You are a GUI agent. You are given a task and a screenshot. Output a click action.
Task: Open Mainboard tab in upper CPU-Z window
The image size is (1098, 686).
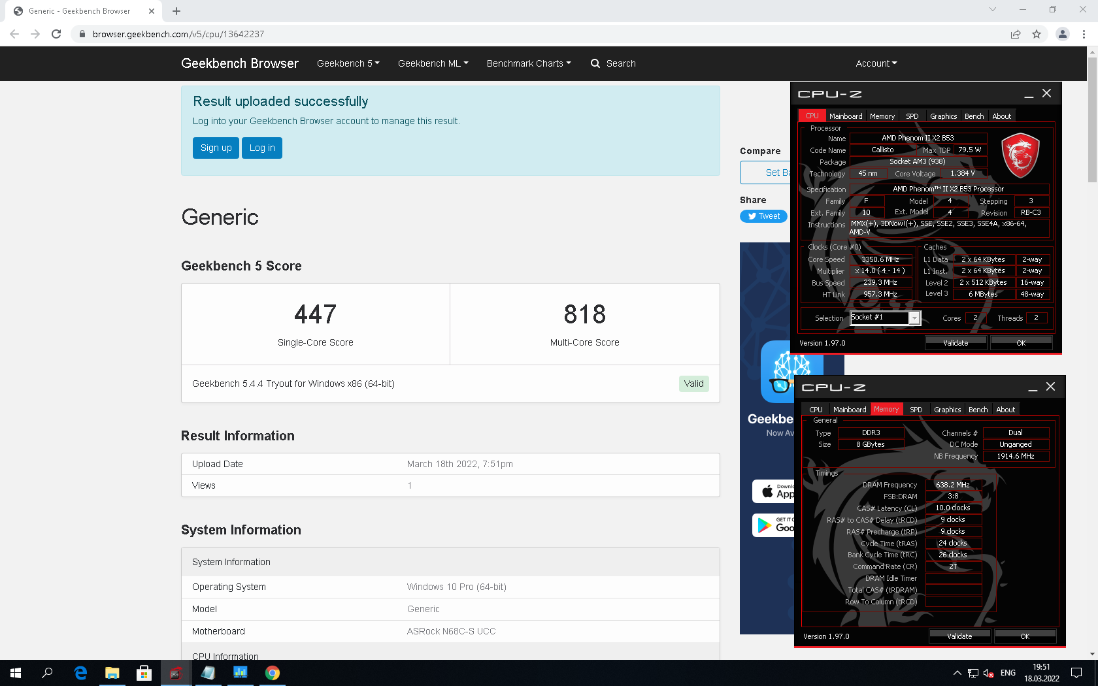pyautogui.click(x=846, y=116)
